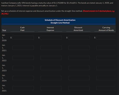Click the Cash Paid field for Jan. 1, 2024
Viewport: 119px width, 95px height.
(23, 78)
